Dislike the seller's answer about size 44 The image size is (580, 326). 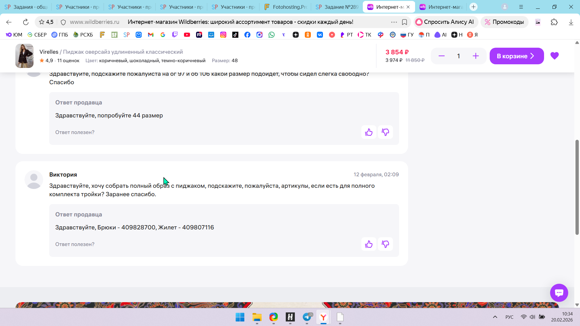pyautogui.click(x=385, y=132)
